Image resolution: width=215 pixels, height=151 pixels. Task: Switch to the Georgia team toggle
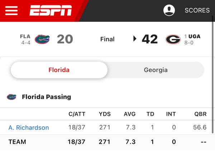click(156, 70)
